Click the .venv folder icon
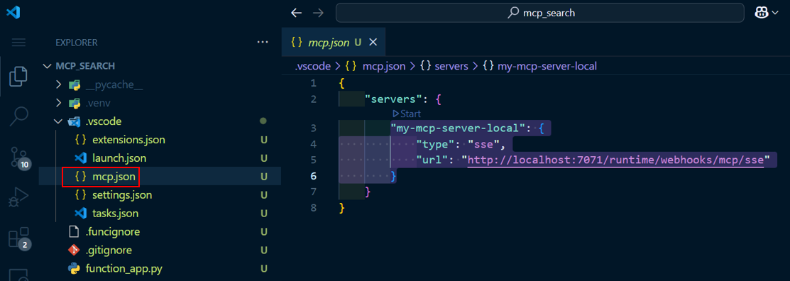The image size is (790, 281). tap(75, 103)
